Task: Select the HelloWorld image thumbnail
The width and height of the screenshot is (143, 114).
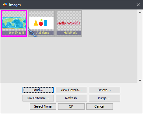Action: point(69,23)
